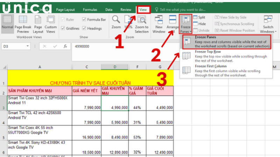Click header cell GIÁ KHUYẾN MẠI

115,91
